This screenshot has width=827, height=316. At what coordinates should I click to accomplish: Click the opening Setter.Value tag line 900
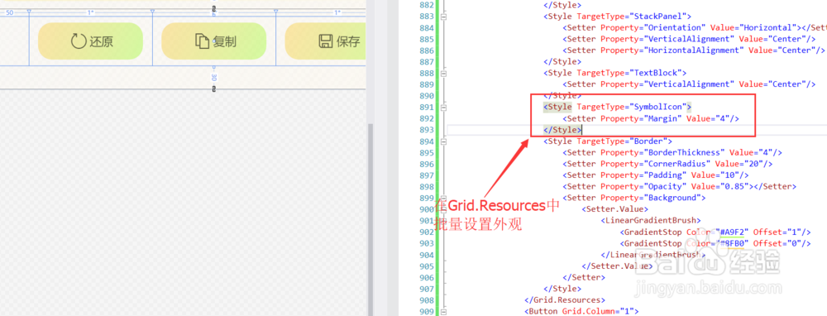(615, 209)
